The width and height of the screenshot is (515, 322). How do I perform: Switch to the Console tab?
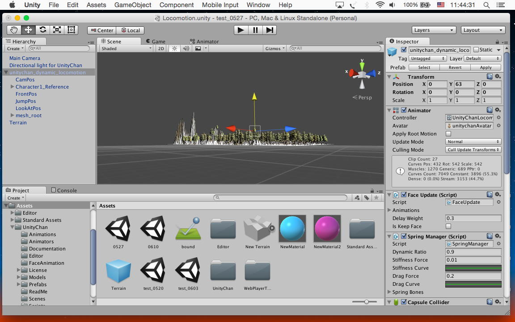coord(64,190)
